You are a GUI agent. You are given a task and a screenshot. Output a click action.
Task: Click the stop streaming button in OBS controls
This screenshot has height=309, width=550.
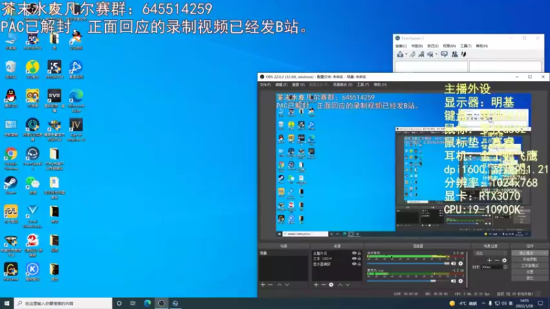529,253
